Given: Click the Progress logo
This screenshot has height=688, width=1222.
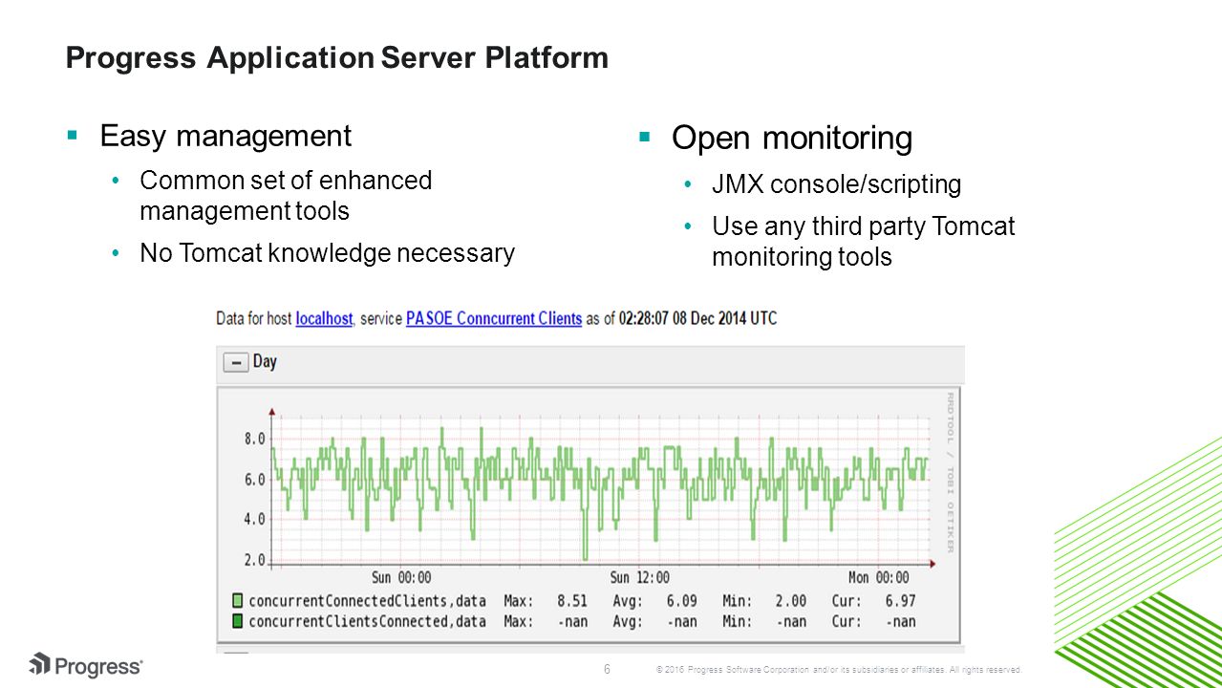Looking at the screenshot, I should pyautogui.click(x=86, y=665).
